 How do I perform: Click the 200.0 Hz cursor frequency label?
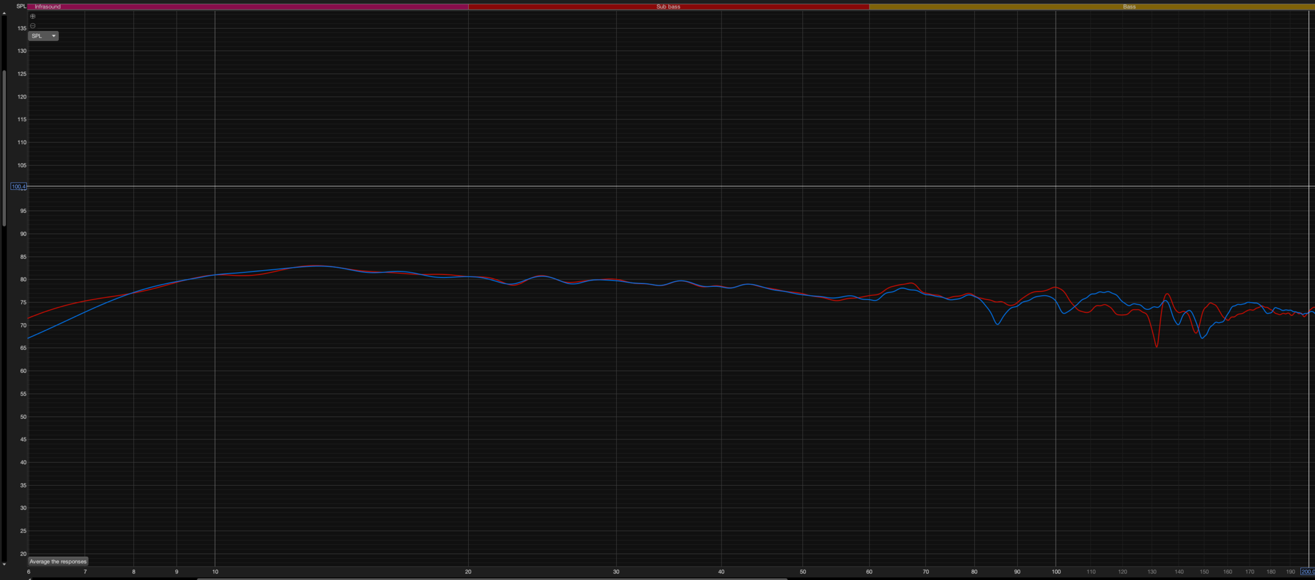coord(1307,571)
